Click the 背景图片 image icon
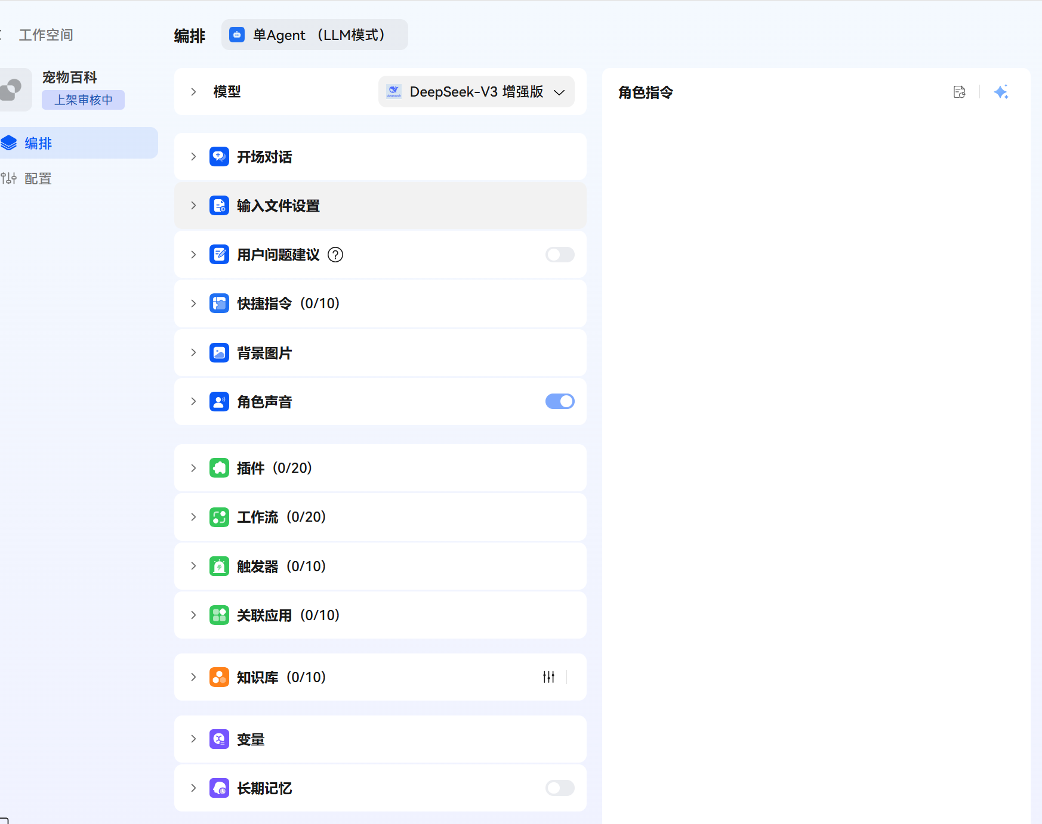Screen dimensions: 1042x824 click(219, 353)
